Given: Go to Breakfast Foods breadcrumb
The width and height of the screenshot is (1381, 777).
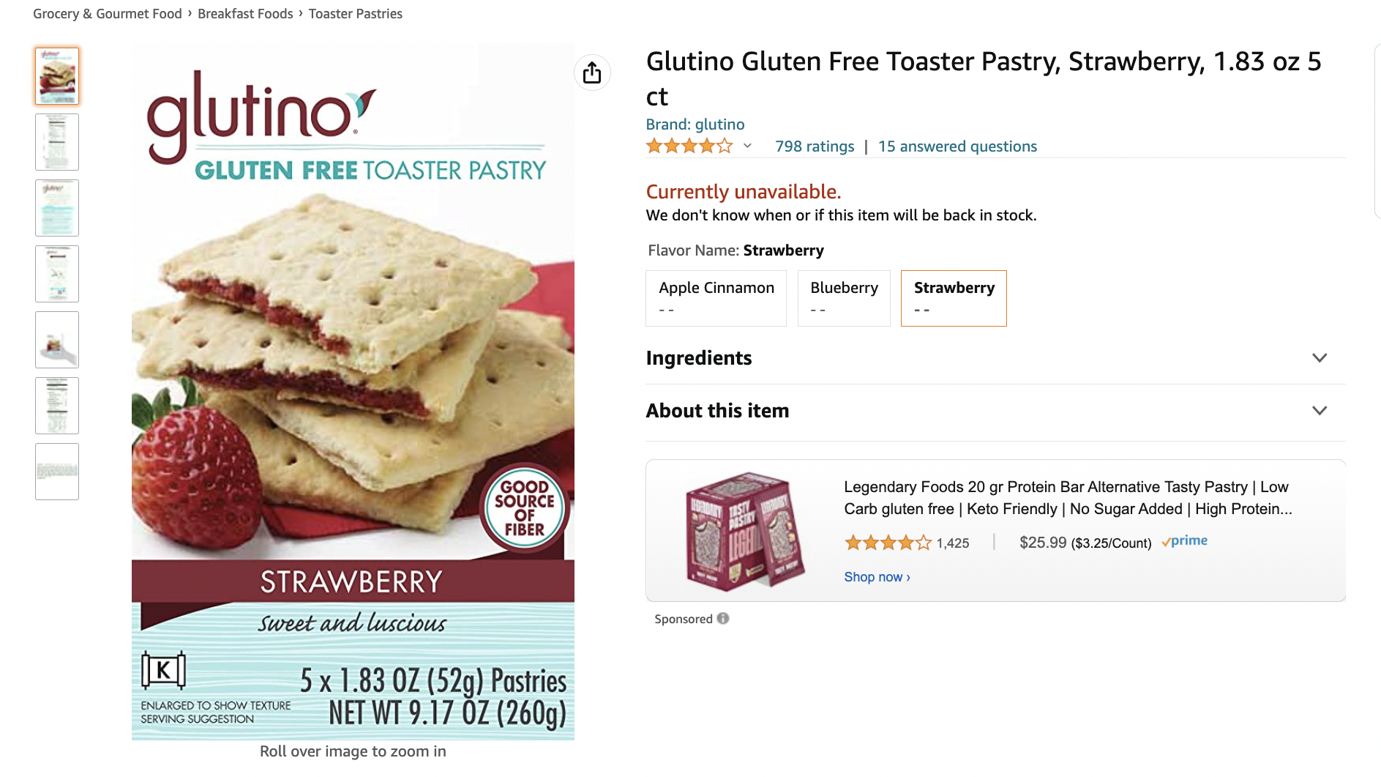Looking at the screenshot, I should pyautogui.click(x=245, y=14).
